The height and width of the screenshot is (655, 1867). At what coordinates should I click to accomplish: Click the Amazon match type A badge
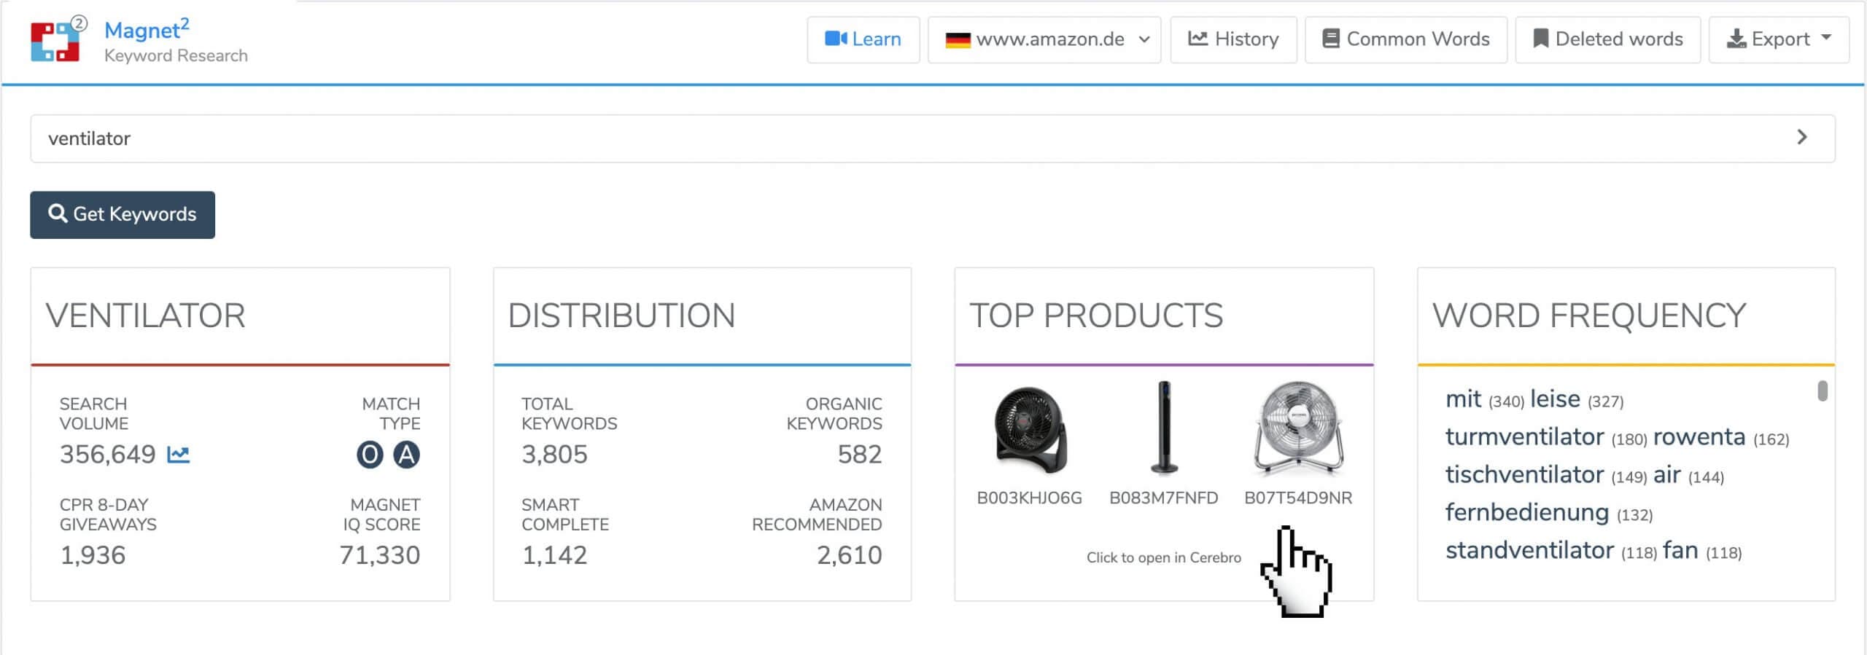click(406, 455)
